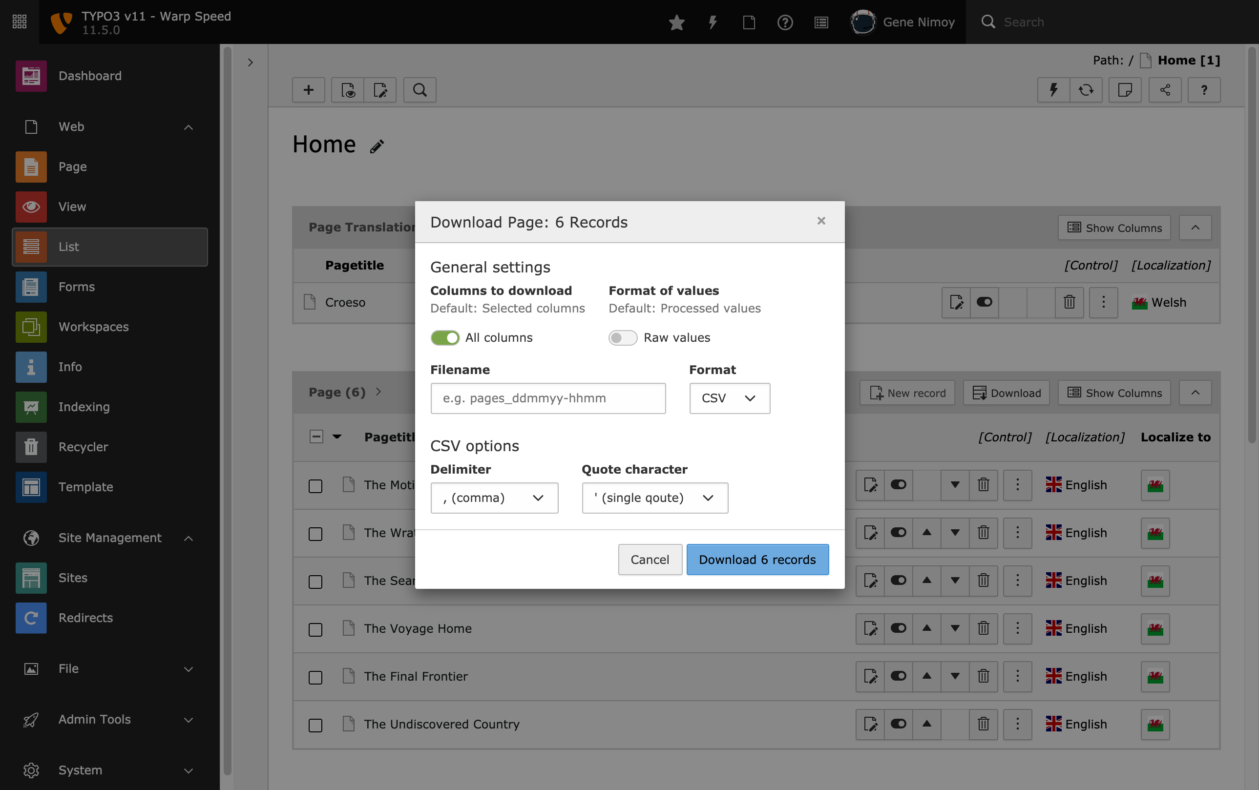Viewport: 1259px width, 790px height.
Task: Open the Recycler module in the sidebar
Action: pos(83,447)
